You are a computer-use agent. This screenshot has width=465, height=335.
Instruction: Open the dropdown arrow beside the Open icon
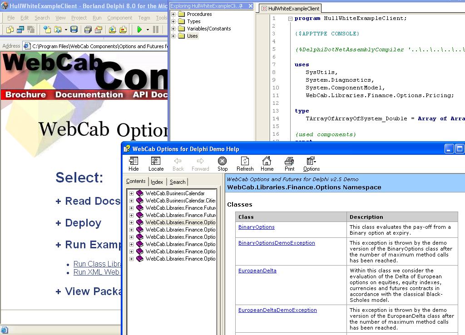(66, 30)
